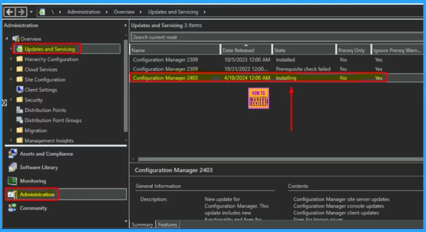
Task: Open the Features tab
Action: [168, 225]
